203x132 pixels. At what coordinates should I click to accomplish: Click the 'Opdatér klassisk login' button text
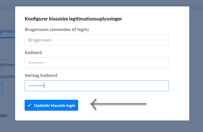(x=55, y=106)
